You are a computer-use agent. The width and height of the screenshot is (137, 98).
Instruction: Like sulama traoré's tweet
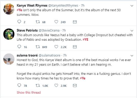coord(56,86)
